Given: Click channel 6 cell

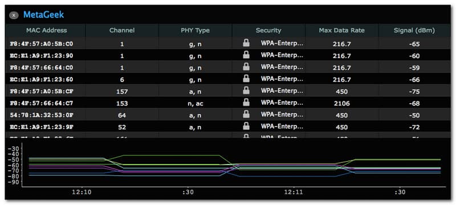Looking at the screenshot, I should [122, 80].
